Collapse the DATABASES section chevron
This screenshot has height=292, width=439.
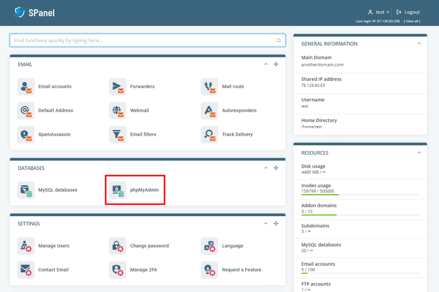266,168
